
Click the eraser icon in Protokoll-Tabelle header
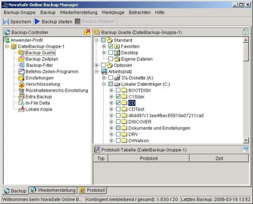[x=245, y=149]
